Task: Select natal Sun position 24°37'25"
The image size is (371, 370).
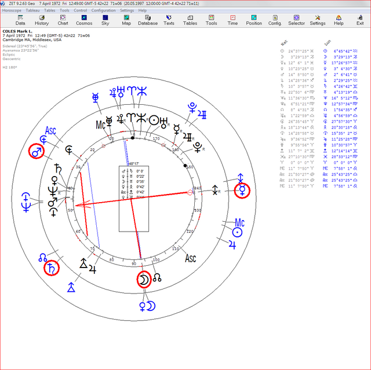Action: point(297,51)
